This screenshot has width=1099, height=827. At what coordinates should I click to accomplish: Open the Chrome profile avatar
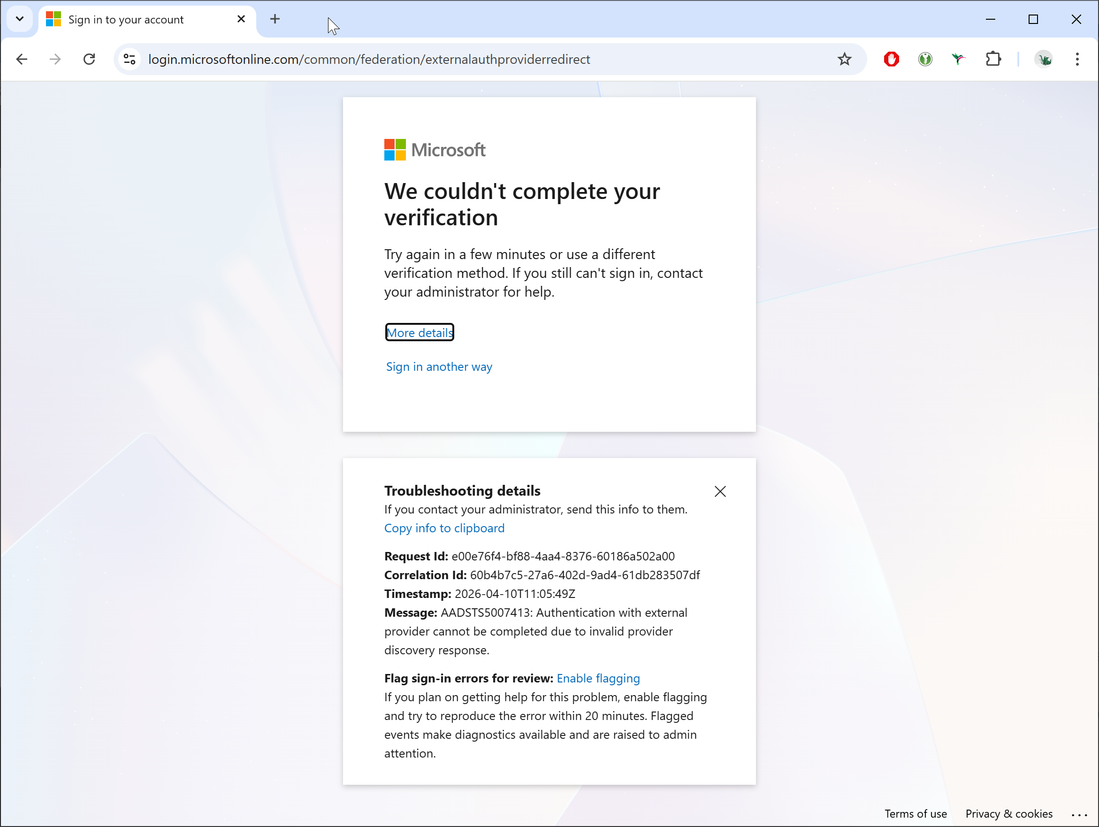[x=1044, y=60]
